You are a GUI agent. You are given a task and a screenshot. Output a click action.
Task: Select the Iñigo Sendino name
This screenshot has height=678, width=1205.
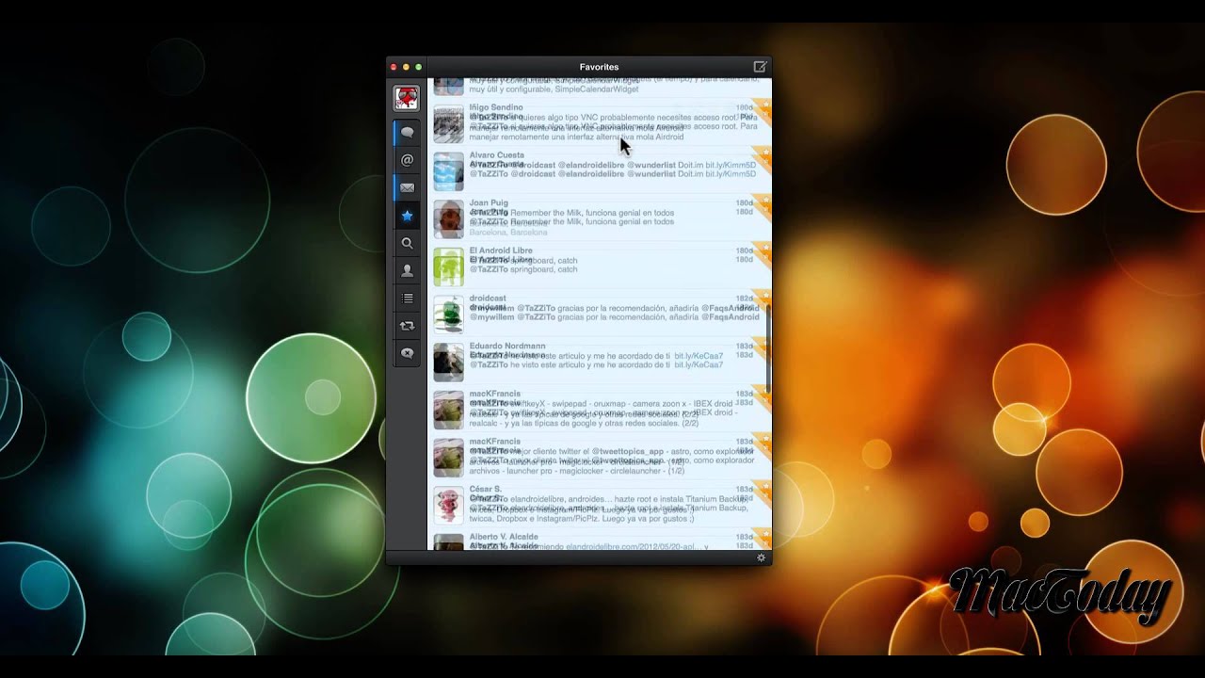[x=496, y=107]
